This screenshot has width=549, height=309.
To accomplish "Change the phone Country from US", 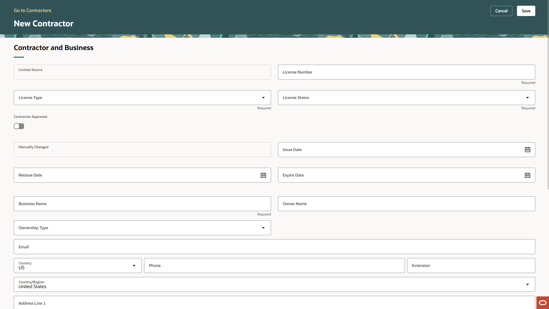I will [134, 266].
